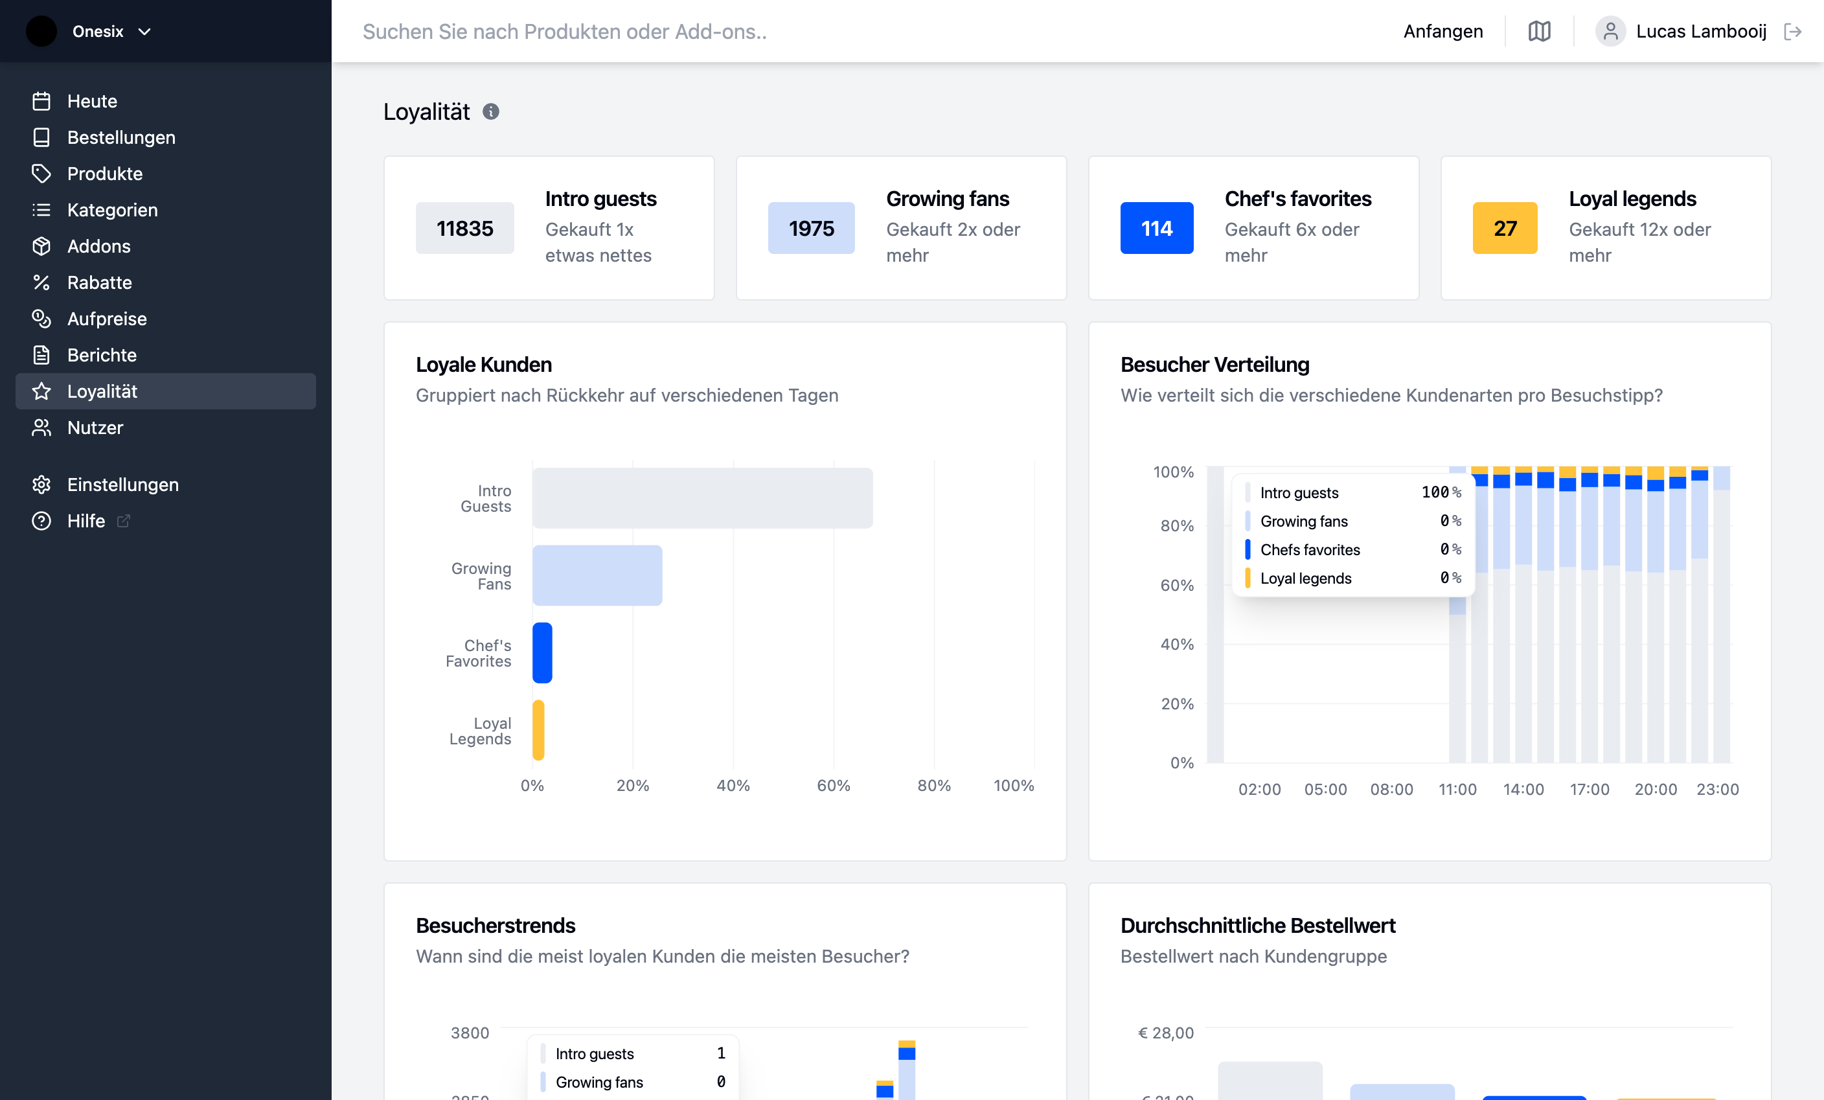Open Bestellungen in the sidebar
1824x1100 pixels.
point(121,138)
